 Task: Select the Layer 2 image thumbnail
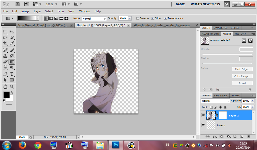point(211,115)
